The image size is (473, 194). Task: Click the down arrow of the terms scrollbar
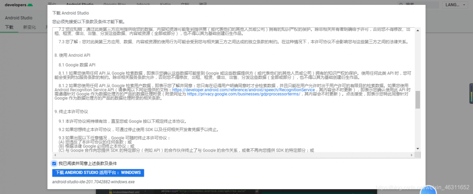[418, 149]
